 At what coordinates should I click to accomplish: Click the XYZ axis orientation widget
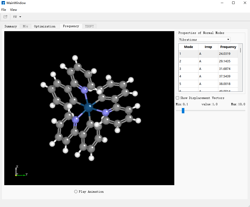pos(21,171)
